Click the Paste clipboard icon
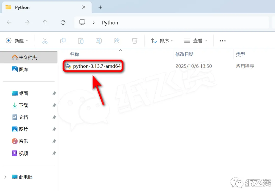Screen dimensions: 275x191 [81, 41]
